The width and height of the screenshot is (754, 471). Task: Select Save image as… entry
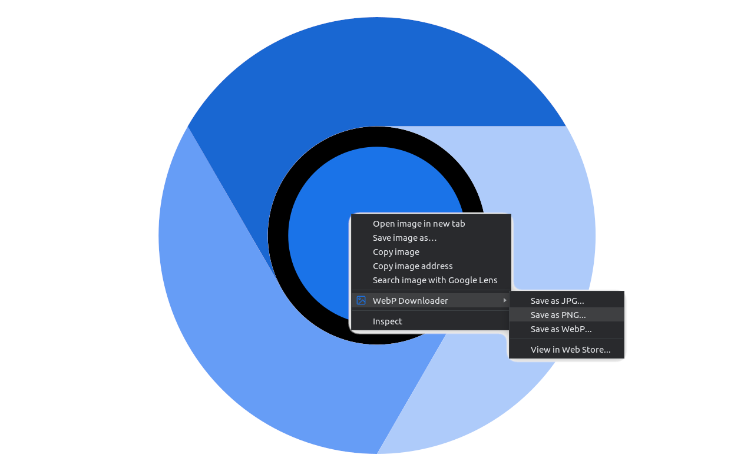tap(431, 238)
